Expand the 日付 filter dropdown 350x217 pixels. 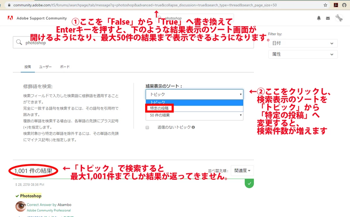tap(303, 43)
